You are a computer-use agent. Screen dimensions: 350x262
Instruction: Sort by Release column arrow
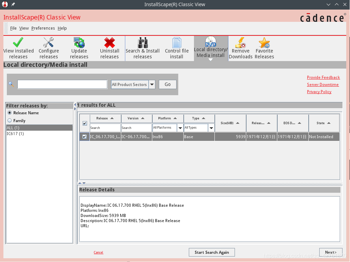point(112,118)
